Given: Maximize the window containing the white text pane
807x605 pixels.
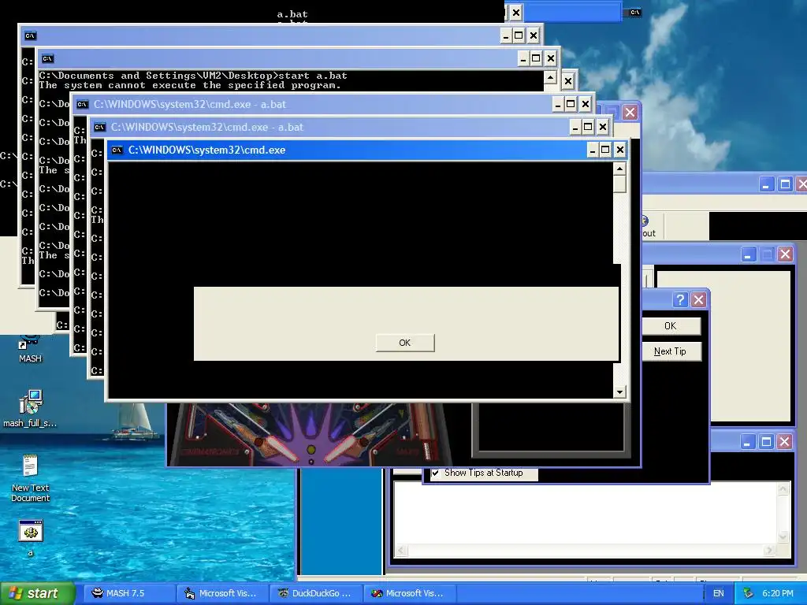Looking at the screenshot, I should pos(766,442).
